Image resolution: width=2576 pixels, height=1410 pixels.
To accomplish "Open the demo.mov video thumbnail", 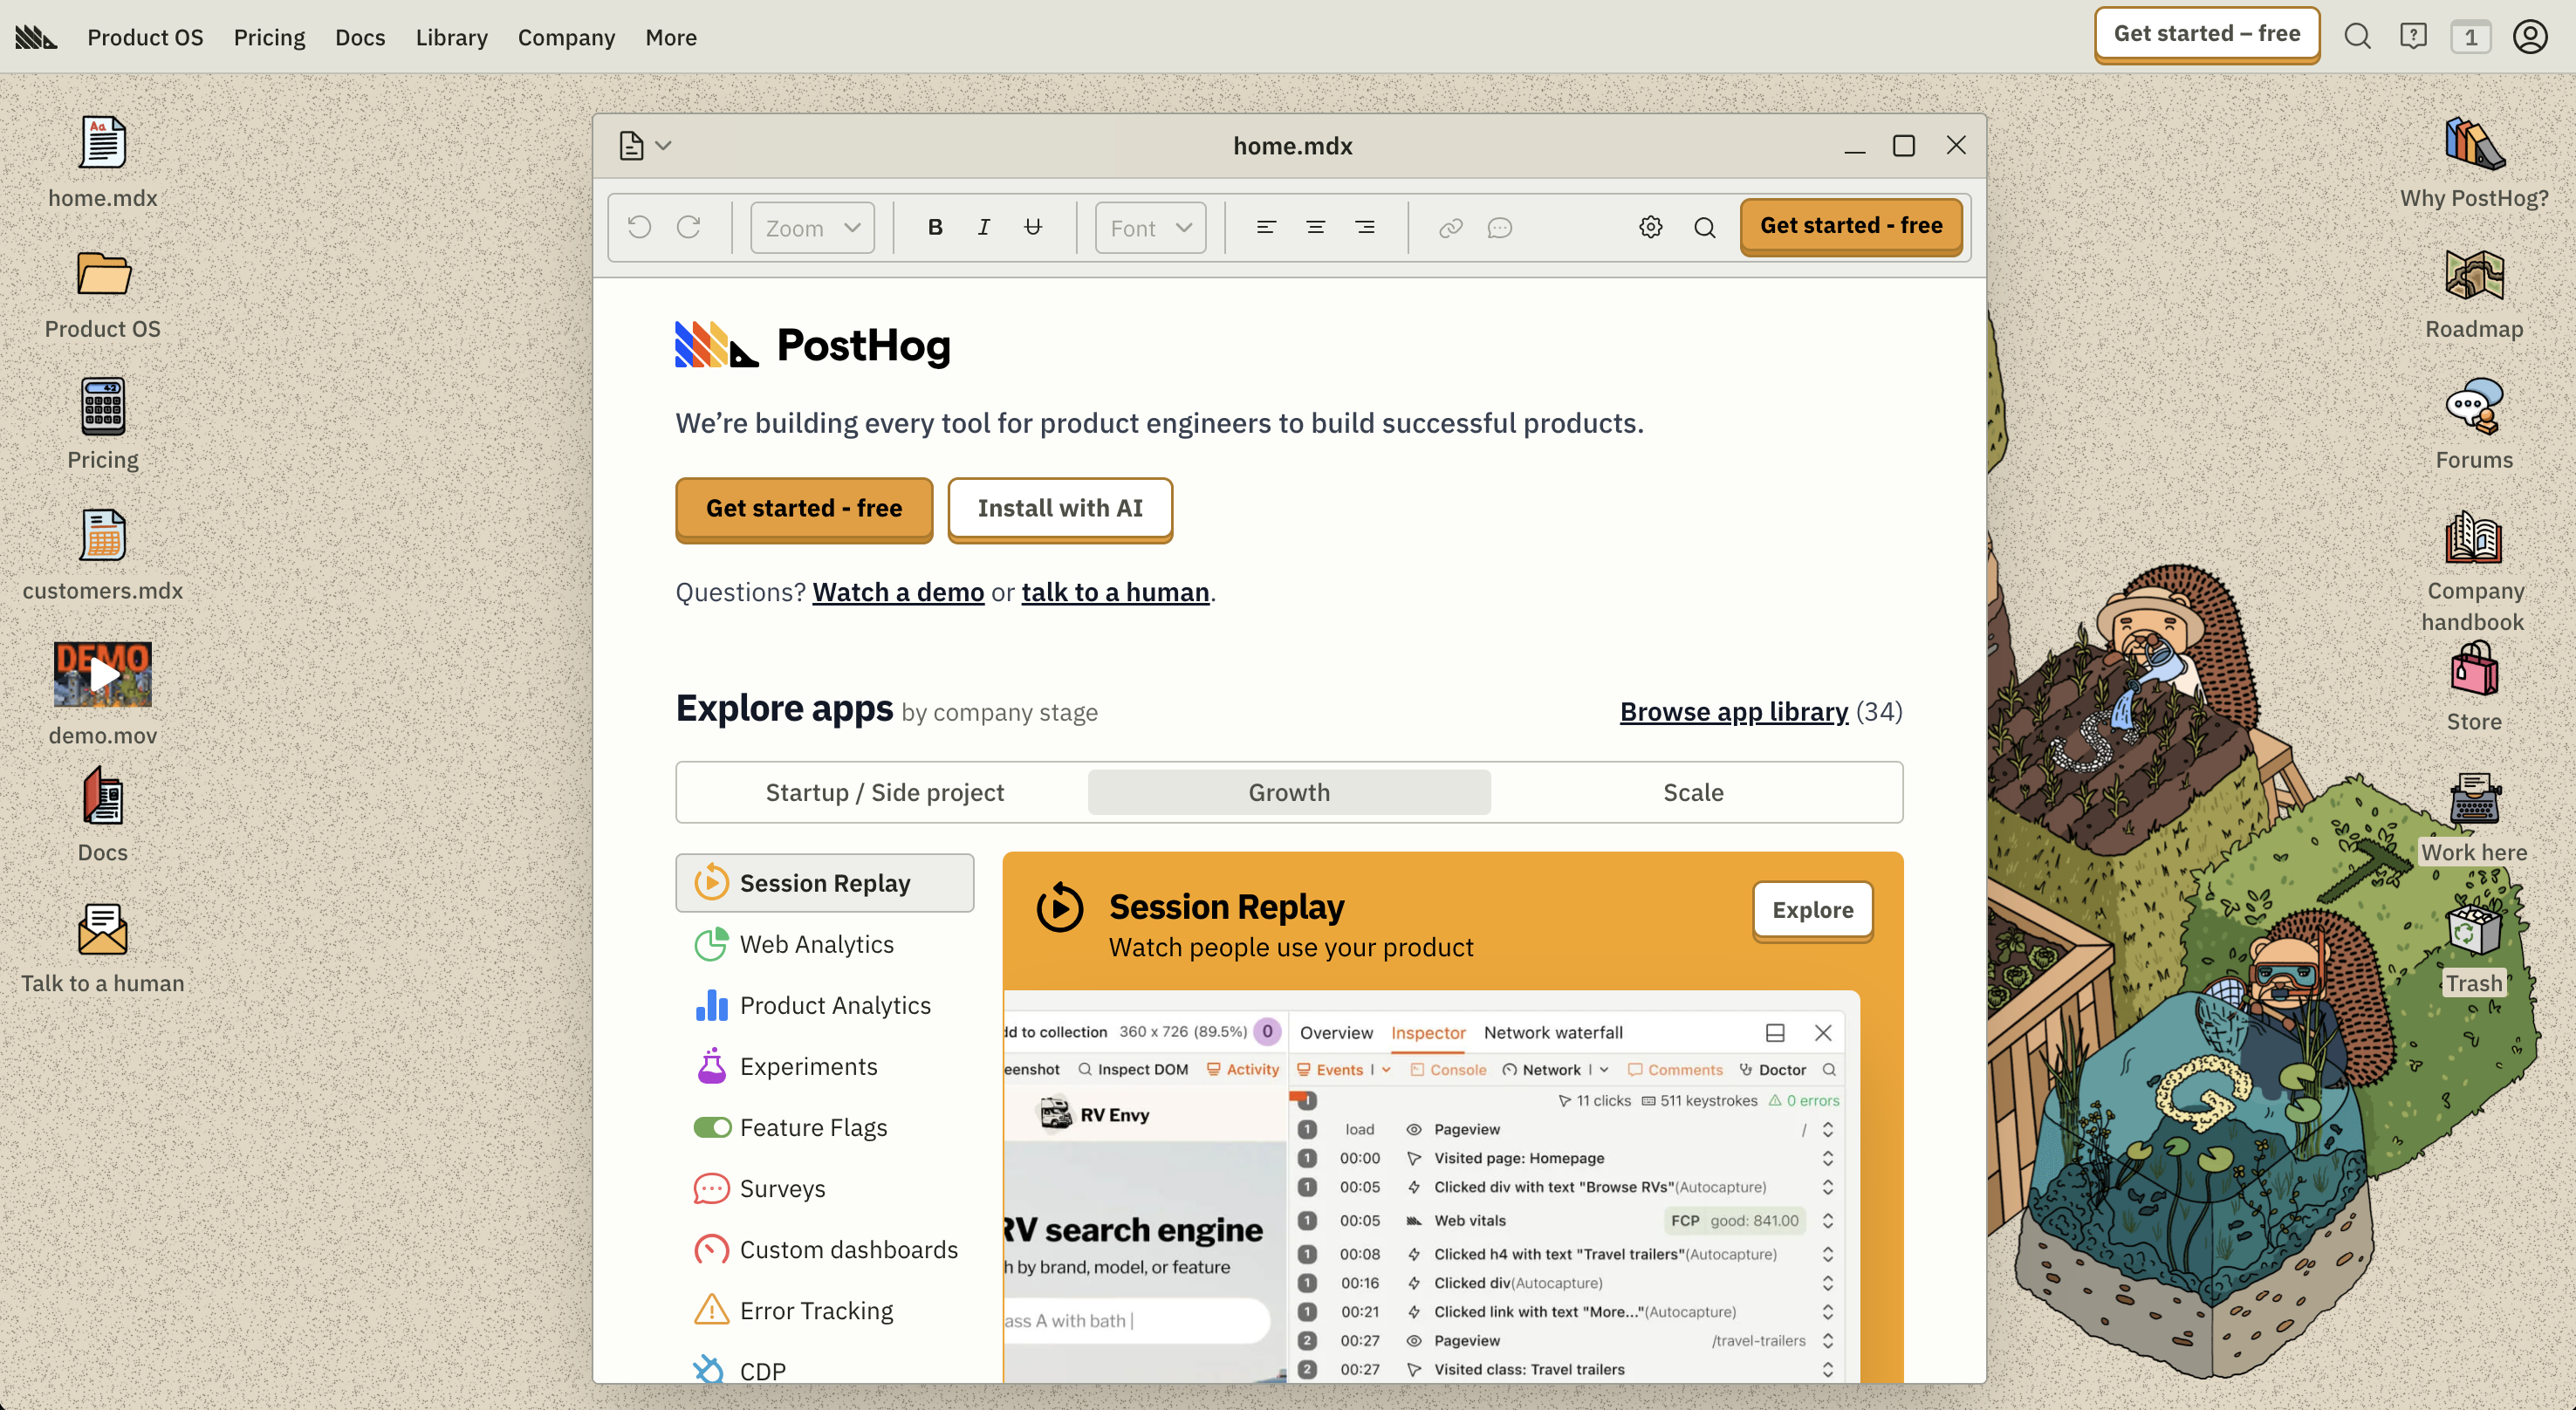I will (103, 675).
